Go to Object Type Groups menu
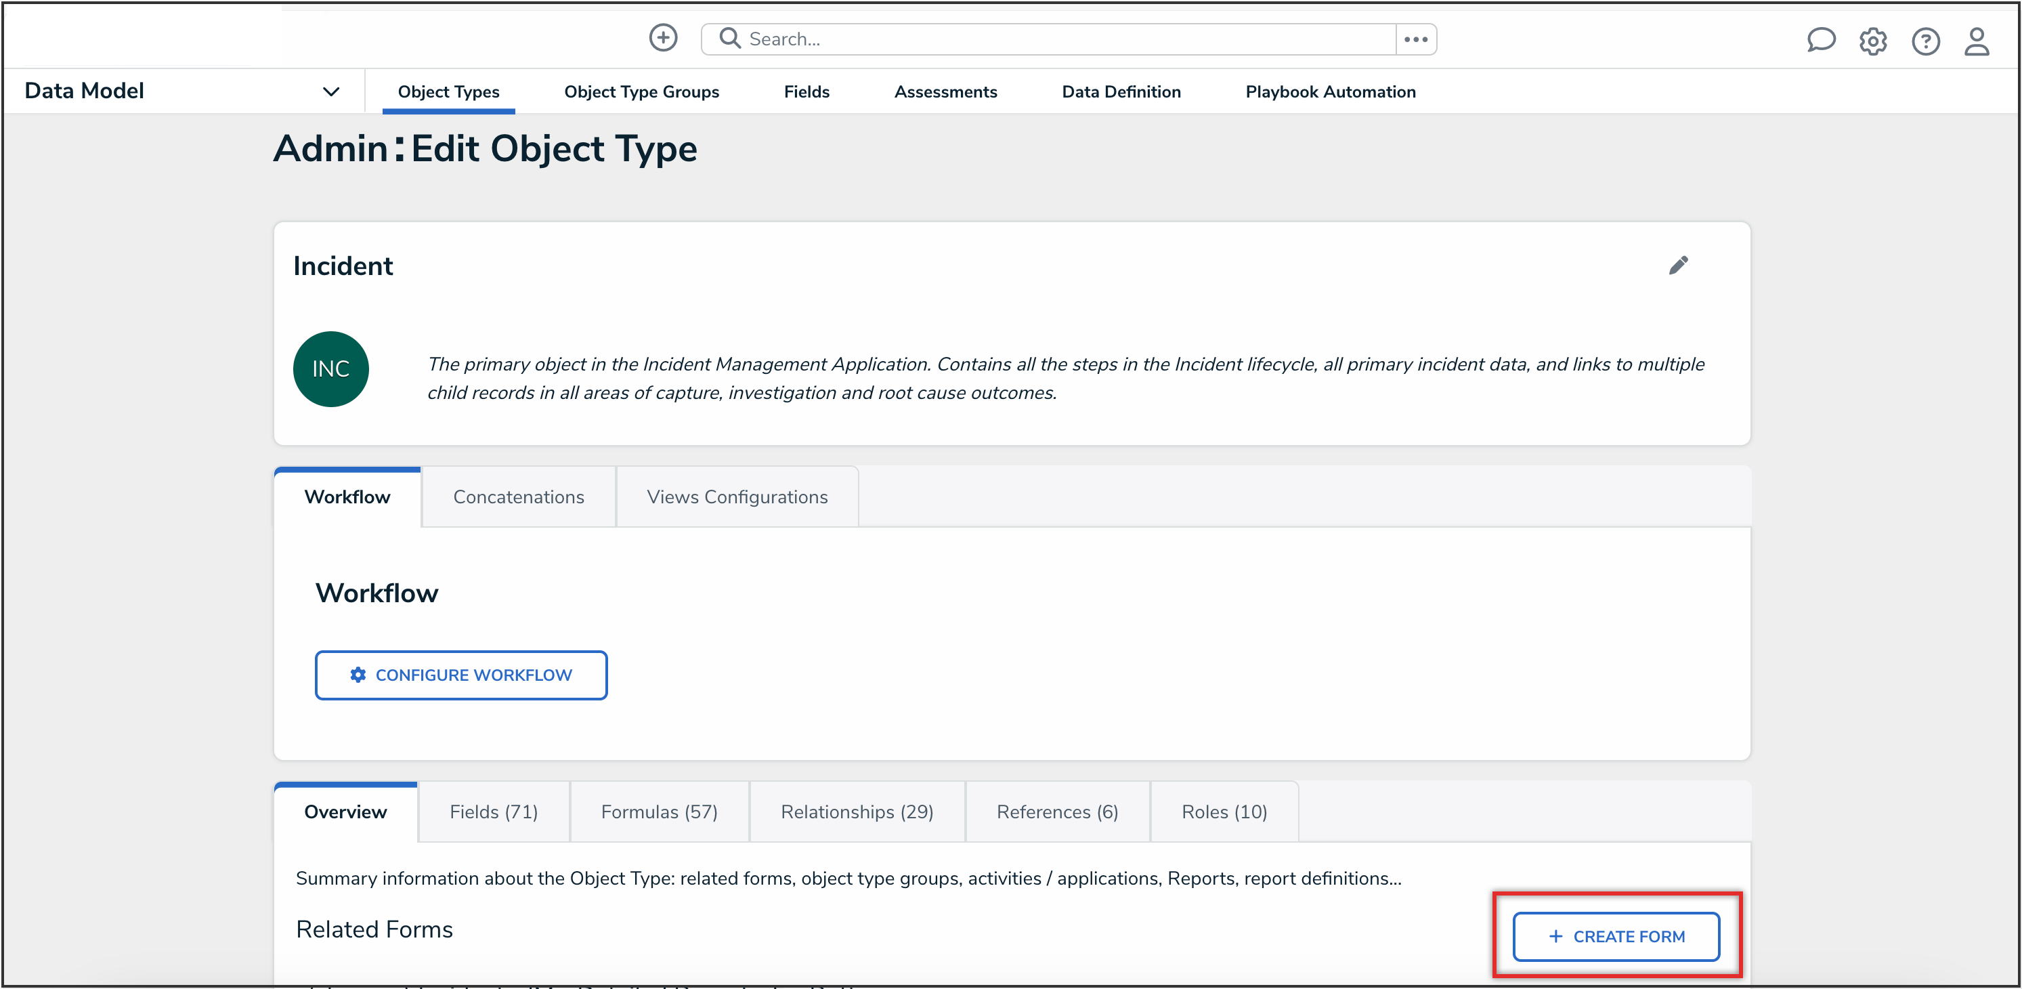 (641, 92)
